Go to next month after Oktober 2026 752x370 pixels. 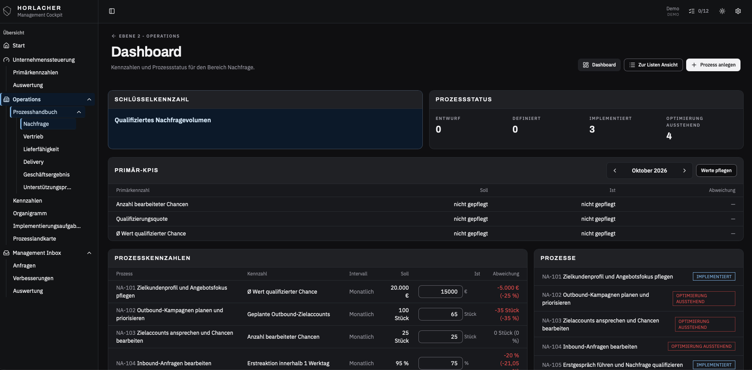coord(684,171)
